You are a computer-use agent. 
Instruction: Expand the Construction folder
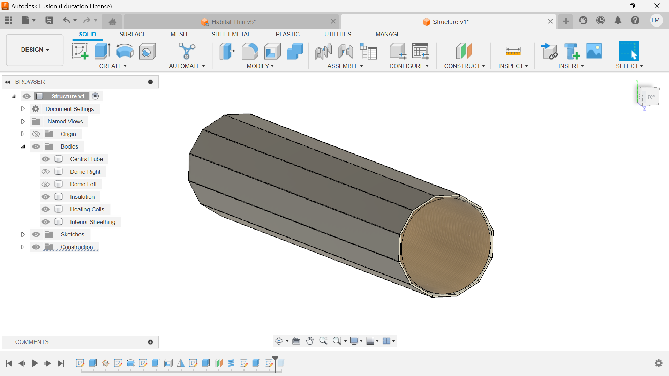[x=23, y=247]
